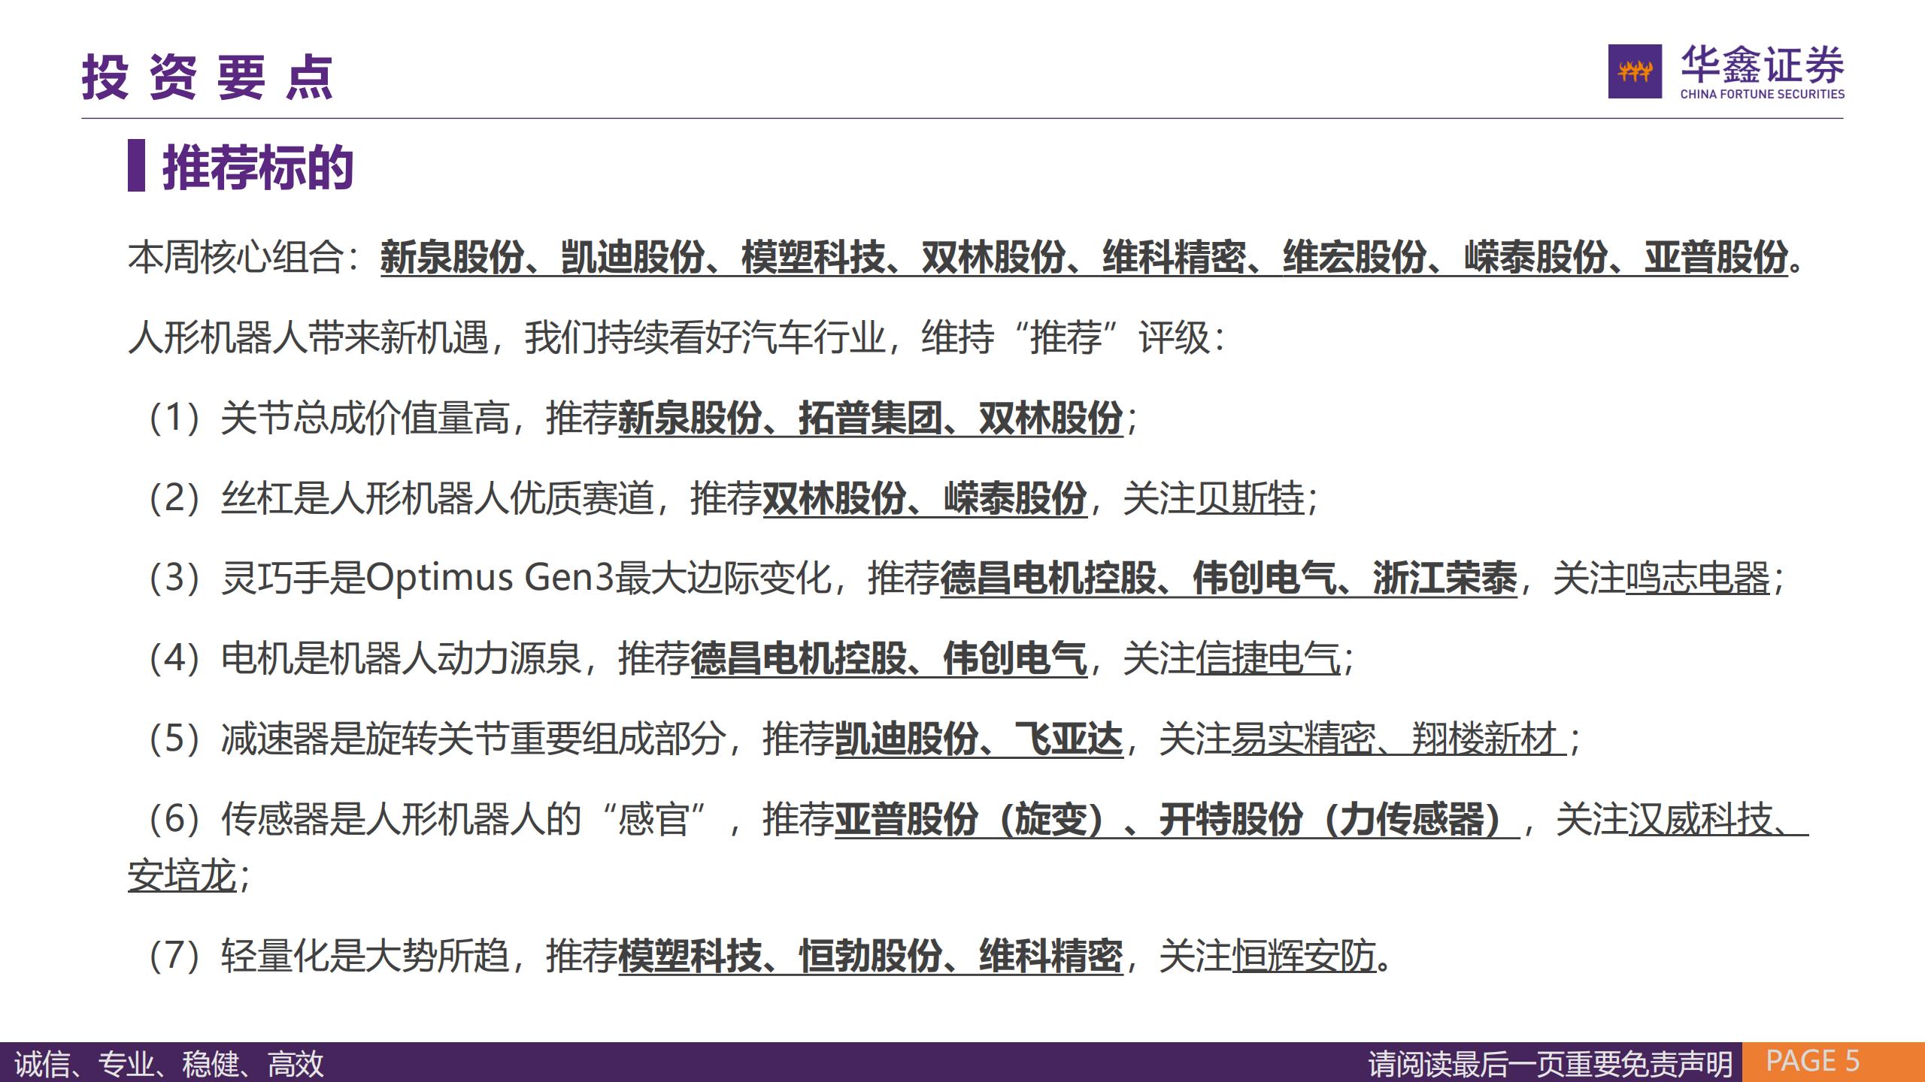This screenshot has height=1082, width=1925.
Task: Click the footer disclaimer 请阅读最后一页重要免责声明
Action: pyautogui.click(x=1551, y=1063)
